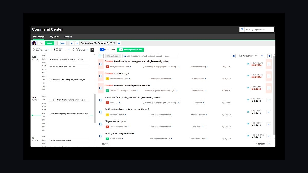
Task: Click the Today button
Action: 62,43
